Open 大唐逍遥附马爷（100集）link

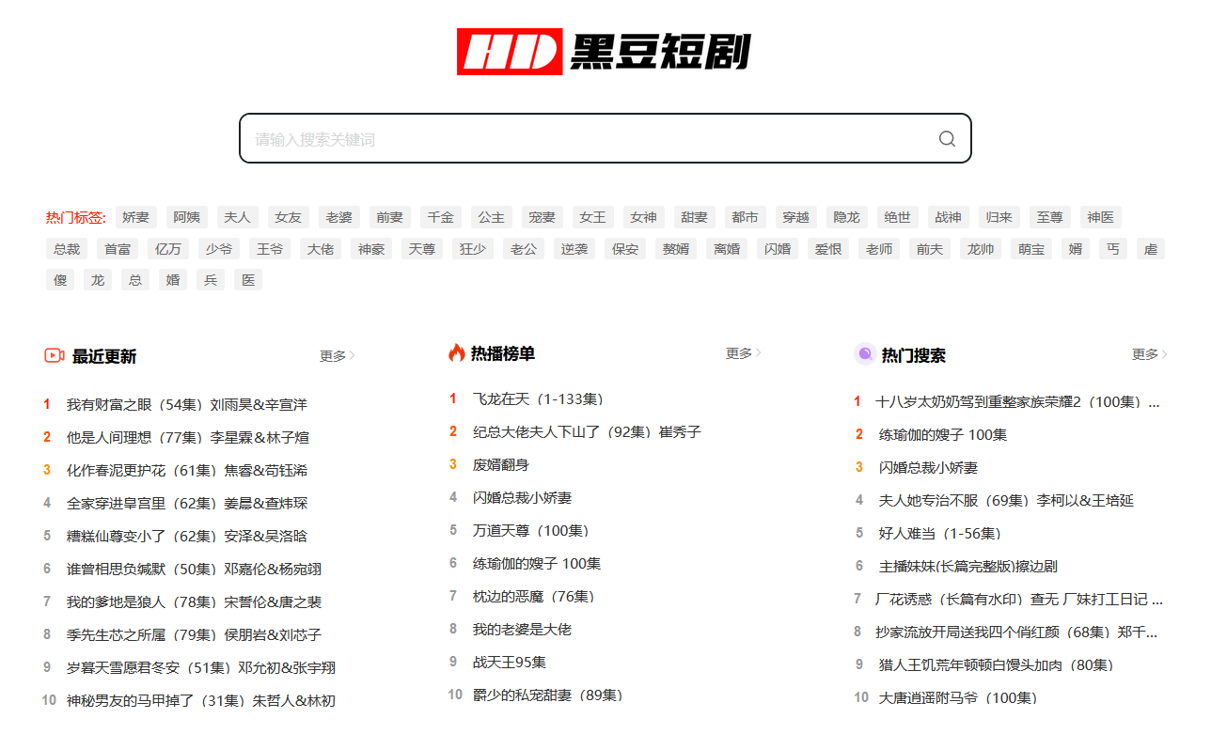(958, 698)
